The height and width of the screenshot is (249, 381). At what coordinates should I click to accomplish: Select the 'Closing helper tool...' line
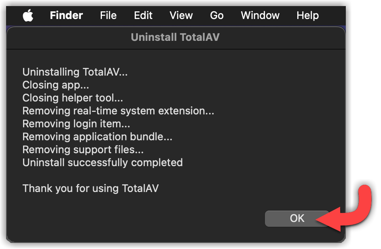73,98
